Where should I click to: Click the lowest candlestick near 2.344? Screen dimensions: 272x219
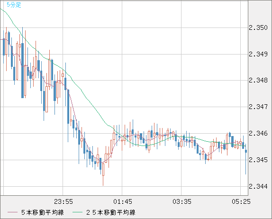103,173
